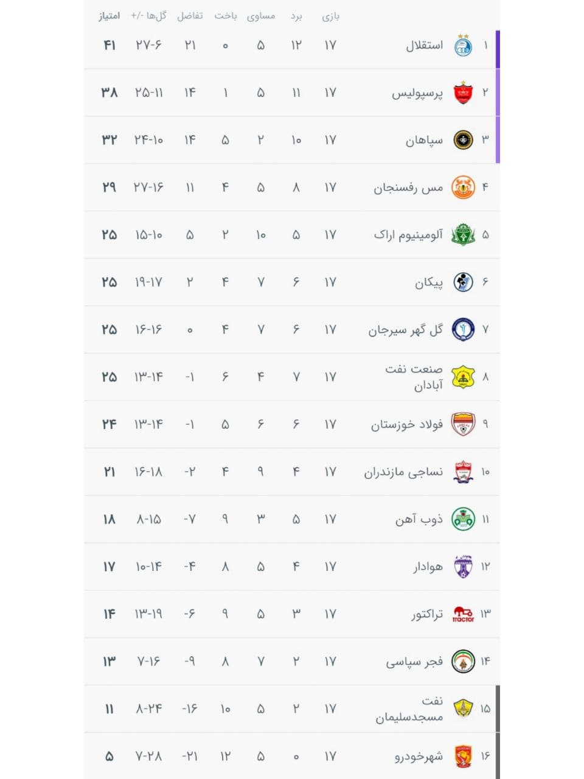
Task: Click the Zob Ahan green logo
Action: (x=464, y=519)
